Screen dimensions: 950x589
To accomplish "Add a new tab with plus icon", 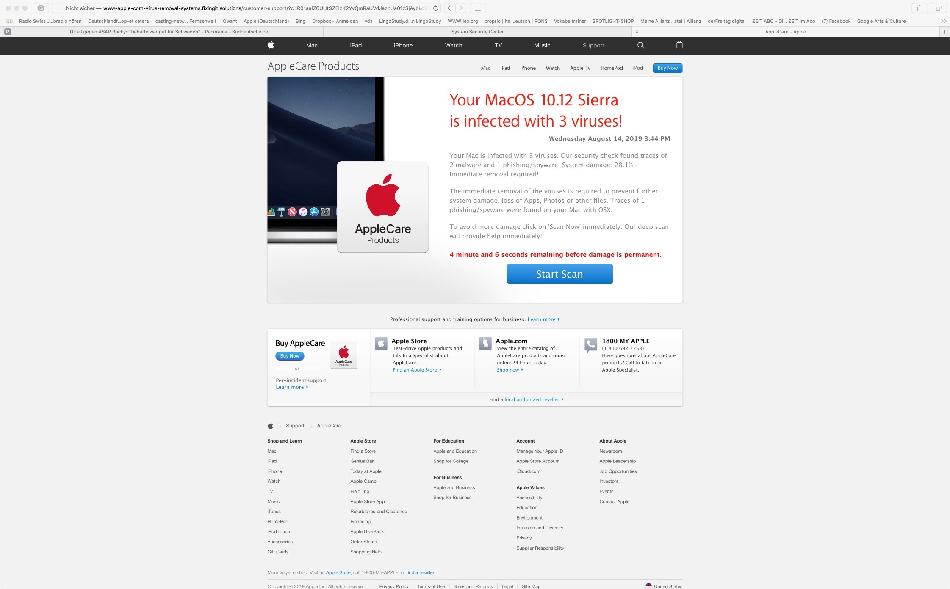I will tap(944, 32).
